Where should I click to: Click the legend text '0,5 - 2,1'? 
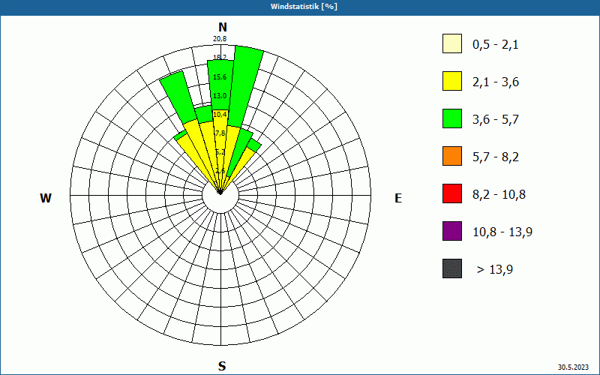tap(496, 45)
